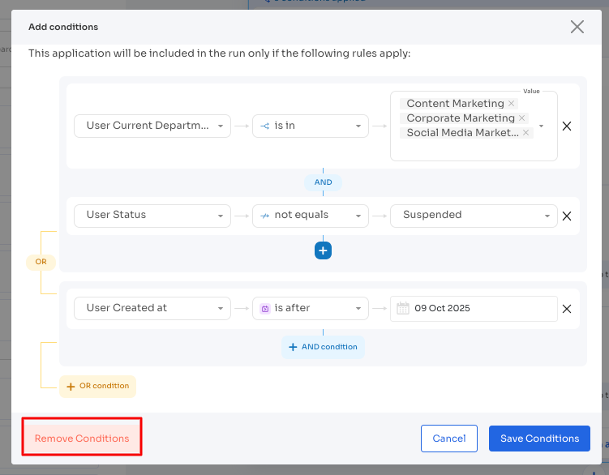Delete the User Created at condition row

pyautogui.click(x=567, y=309)
